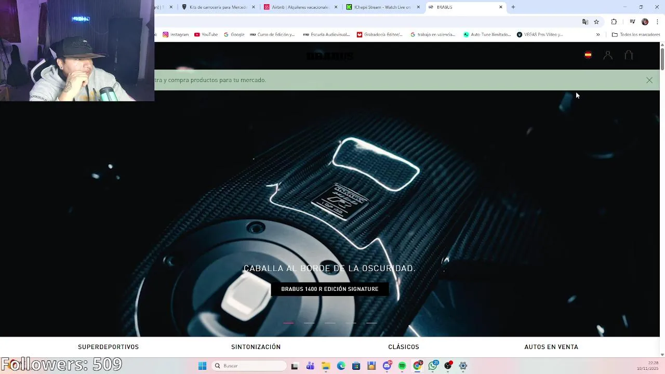665x374 pixels.
Task: Click the taskbar Buscar search box
Action: (x=250, y=366)
